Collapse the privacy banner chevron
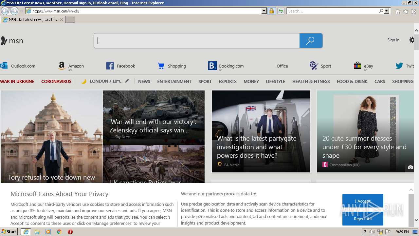 click(411, 190)
